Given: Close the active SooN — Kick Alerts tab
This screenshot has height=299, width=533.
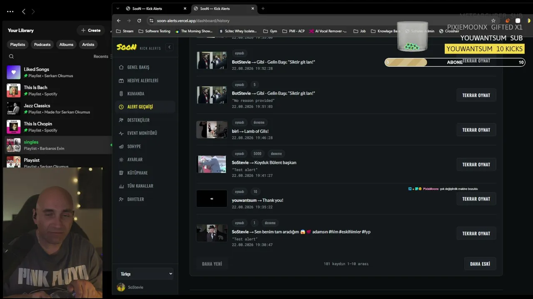Looking at the screenshot, I should point(253,8).
